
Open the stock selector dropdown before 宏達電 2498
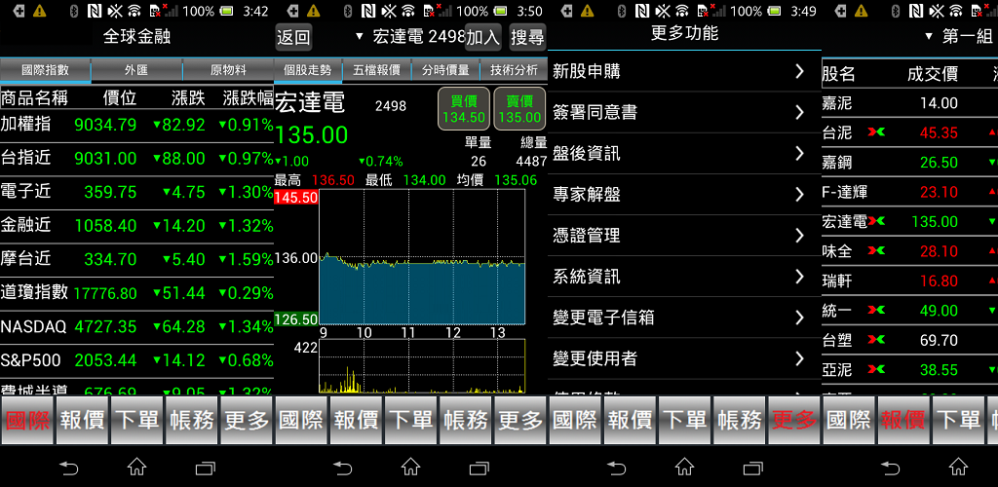click(359, 37)
